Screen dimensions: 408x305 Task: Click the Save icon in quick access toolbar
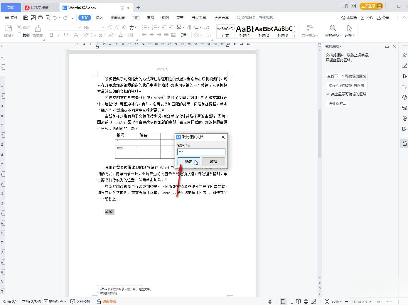coord(26,18)
